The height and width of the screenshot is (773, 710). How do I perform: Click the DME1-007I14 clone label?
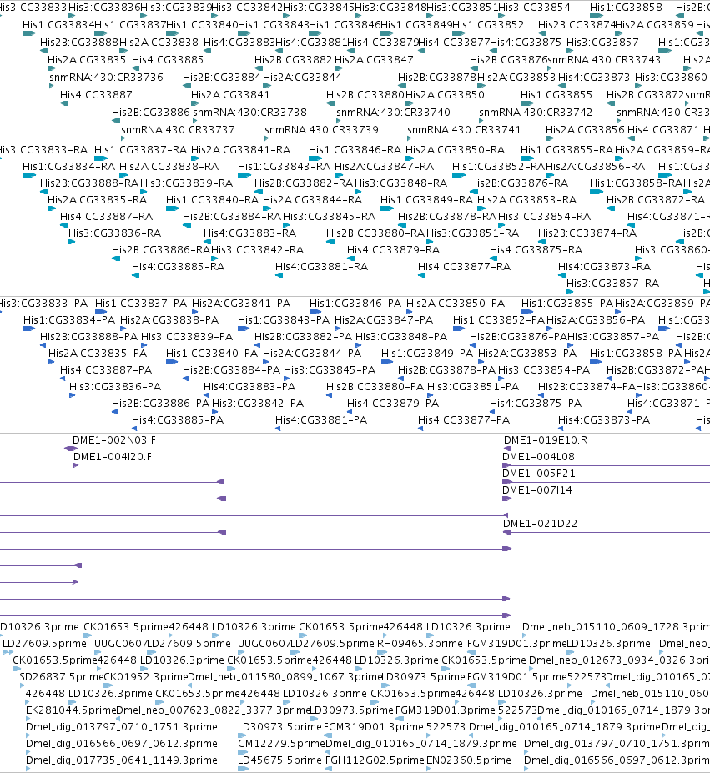click(537, 490)
